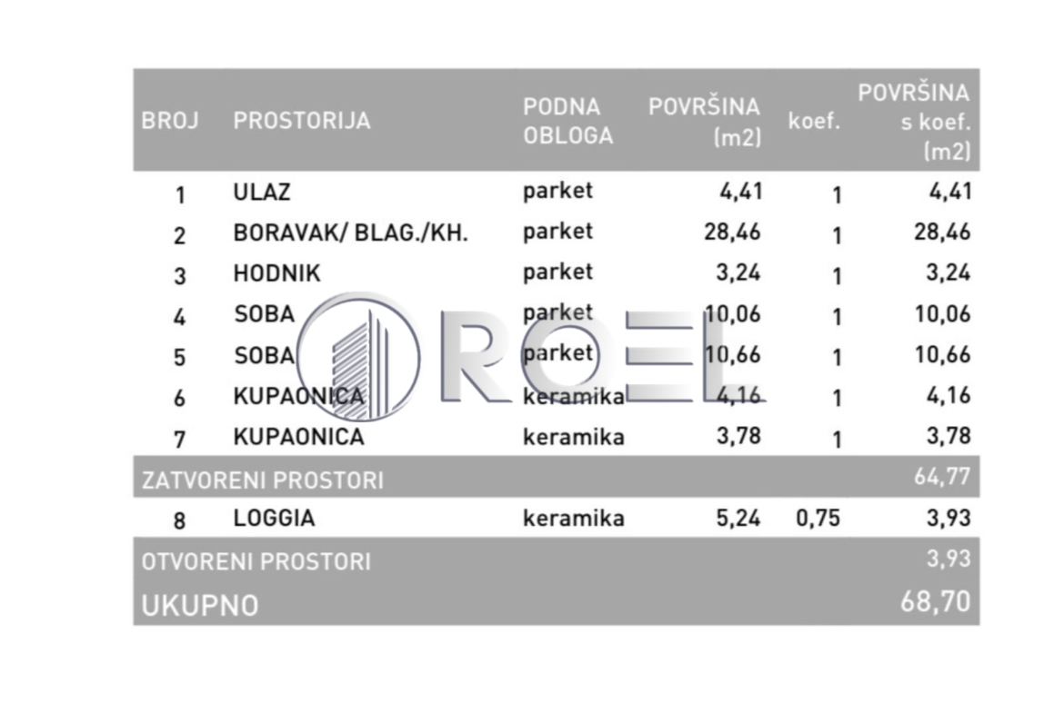1064x713 pixels.
Task: Click the 0,75 coefficient value
Action: [818, 518]
